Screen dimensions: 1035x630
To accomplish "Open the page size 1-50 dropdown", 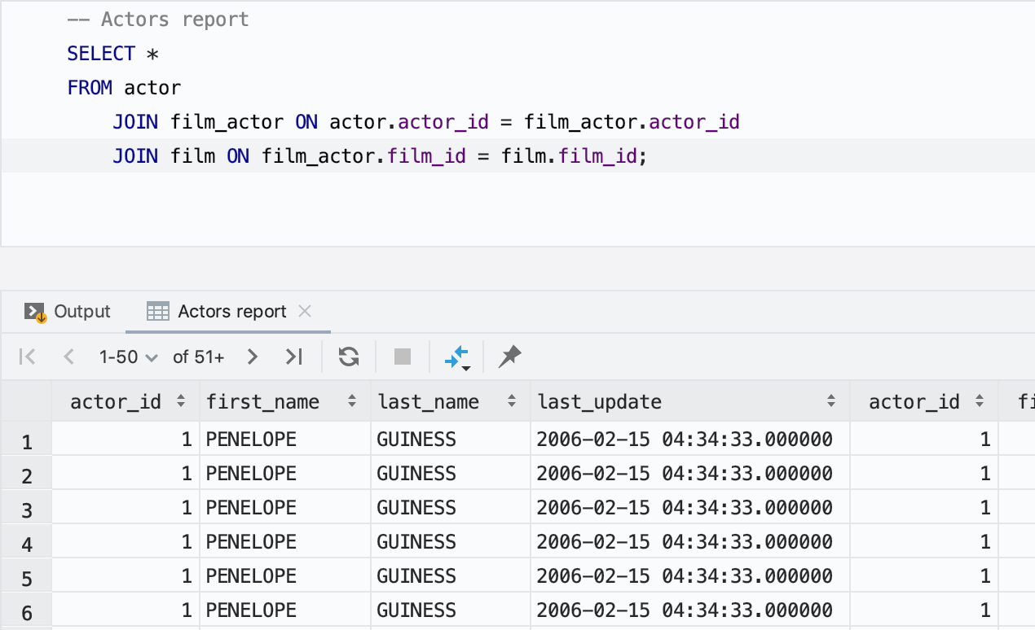I will point(128,357).
